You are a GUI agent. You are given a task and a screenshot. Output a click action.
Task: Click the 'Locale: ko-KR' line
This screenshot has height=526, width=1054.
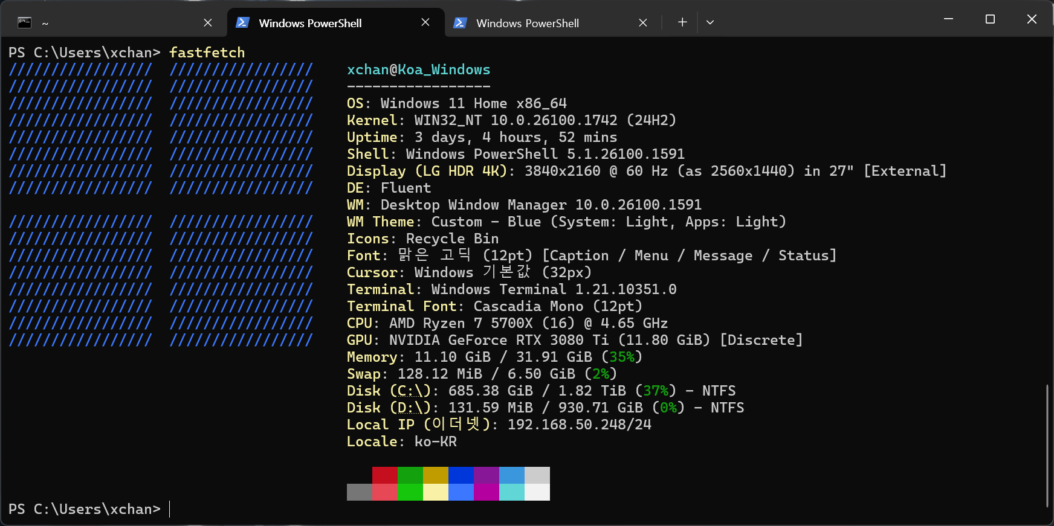click(402, 441)
